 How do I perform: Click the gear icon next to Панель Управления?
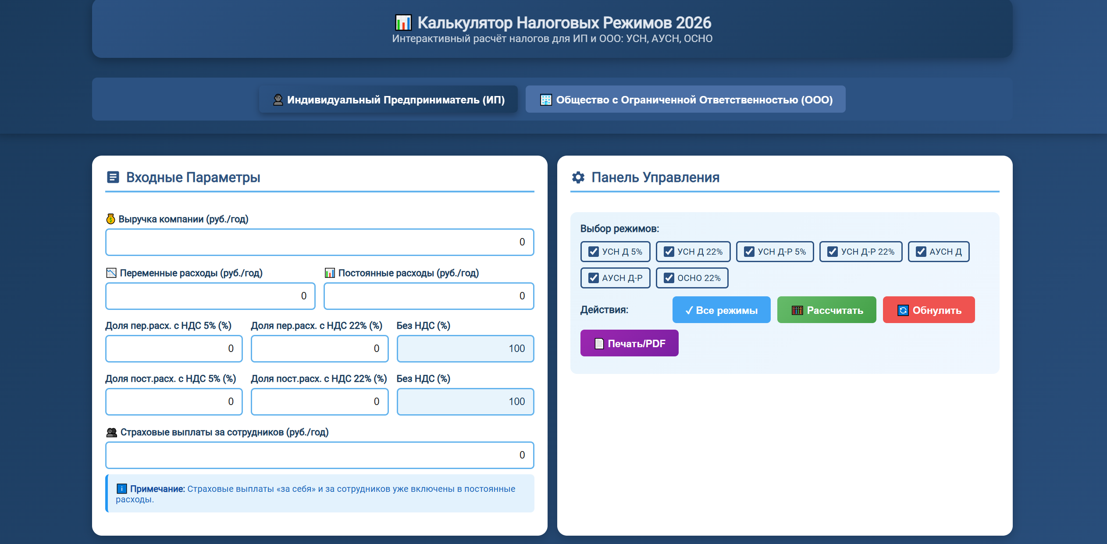coord(578,177)
